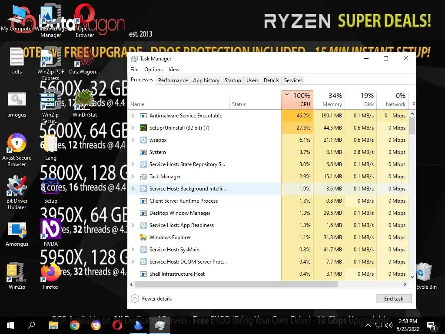445x334 pixels.
Task: Expand Service Host: SysMain row
Action: pos(133,250)
